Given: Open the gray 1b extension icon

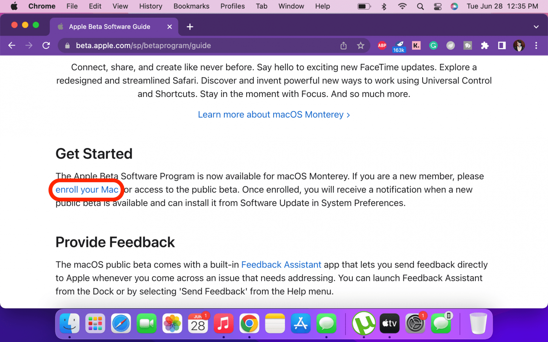Looking at the screenshot, I should [x=467, y=45].
